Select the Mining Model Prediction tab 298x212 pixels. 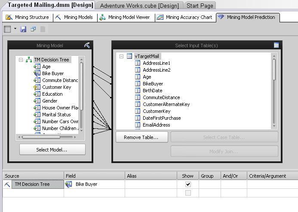pyautogui.click(x=247, y=17)
